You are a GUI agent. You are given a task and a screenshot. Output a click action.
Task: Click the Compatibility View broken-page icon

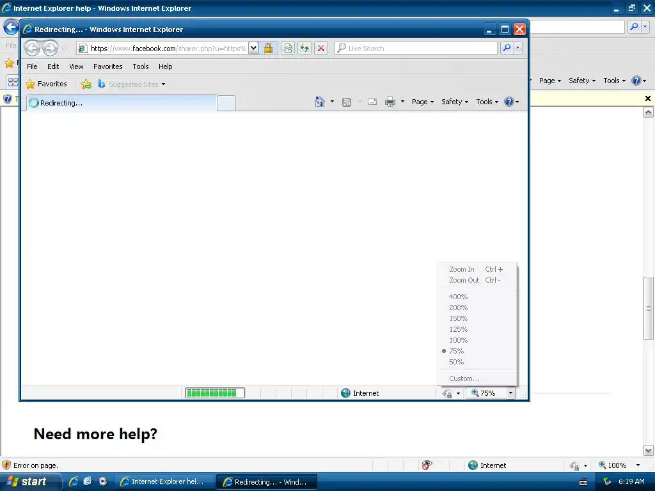coord(288,48)
